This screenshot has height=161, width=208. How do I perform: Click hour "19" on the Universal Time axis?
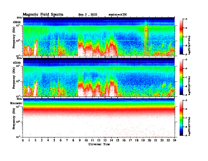coord(143,140)
